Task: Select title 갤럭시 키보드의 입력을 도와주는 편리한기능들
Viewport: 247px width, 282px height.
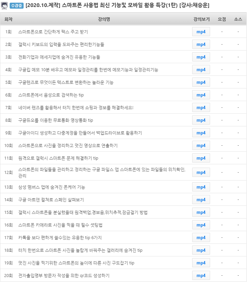Action: (61, 45)
